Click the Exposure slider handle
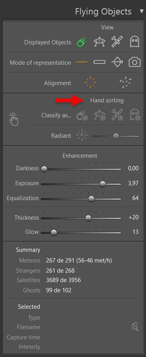Image resolution: width=146 pixels, height=357 pixels. (103, 184)
